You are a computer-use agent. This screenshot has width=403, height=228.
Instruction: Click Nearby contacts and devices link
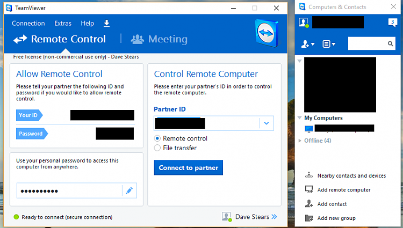351,175
